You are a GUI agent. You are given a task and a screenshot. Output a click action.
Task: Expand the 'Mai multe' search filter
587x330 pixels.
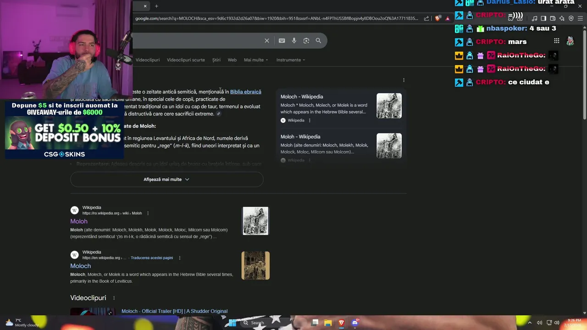(256, 60)
